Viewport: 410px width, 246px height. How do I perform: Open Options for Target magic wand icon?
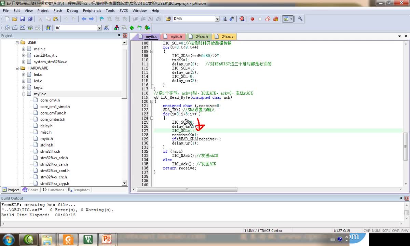(x=107, y=28)
